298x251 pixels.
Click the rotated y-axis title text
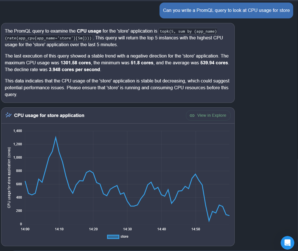(9, 178)
